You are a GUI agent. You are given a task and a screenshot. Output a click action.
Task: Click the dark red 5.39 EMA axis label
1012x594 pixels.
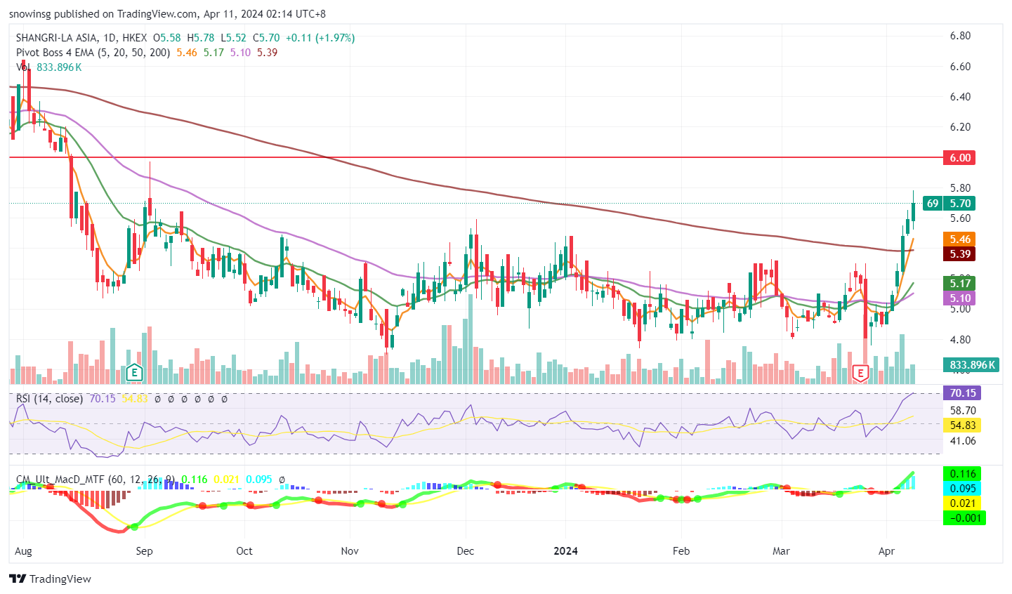pyautogui.click(x=960, y=254)
